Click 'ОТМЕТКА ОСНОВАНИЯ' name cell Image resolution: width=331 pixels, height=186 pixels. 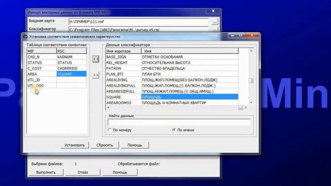(x=190, y=57)
